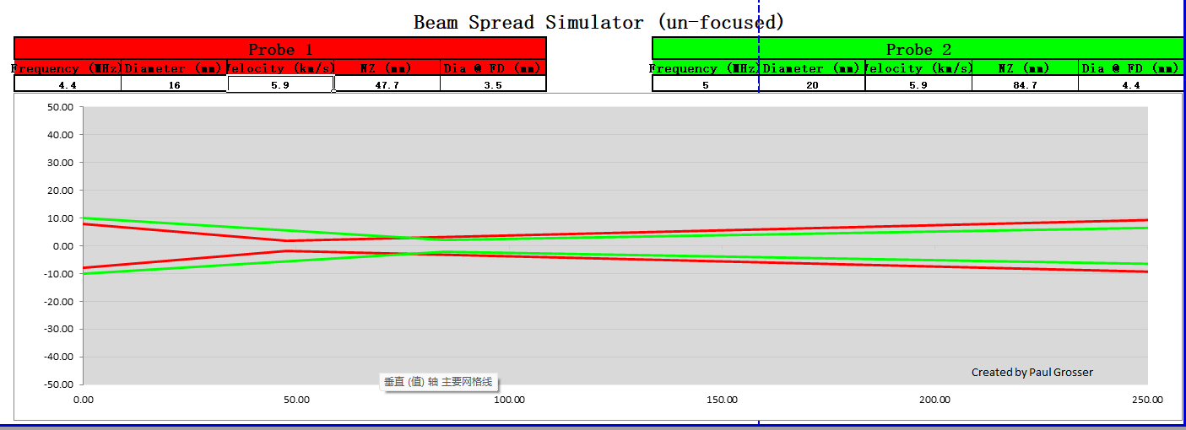Click the Probe 2 NZ (mm) column header
This screenshot has width=1186, height=430.
[x=1025, y=68]
